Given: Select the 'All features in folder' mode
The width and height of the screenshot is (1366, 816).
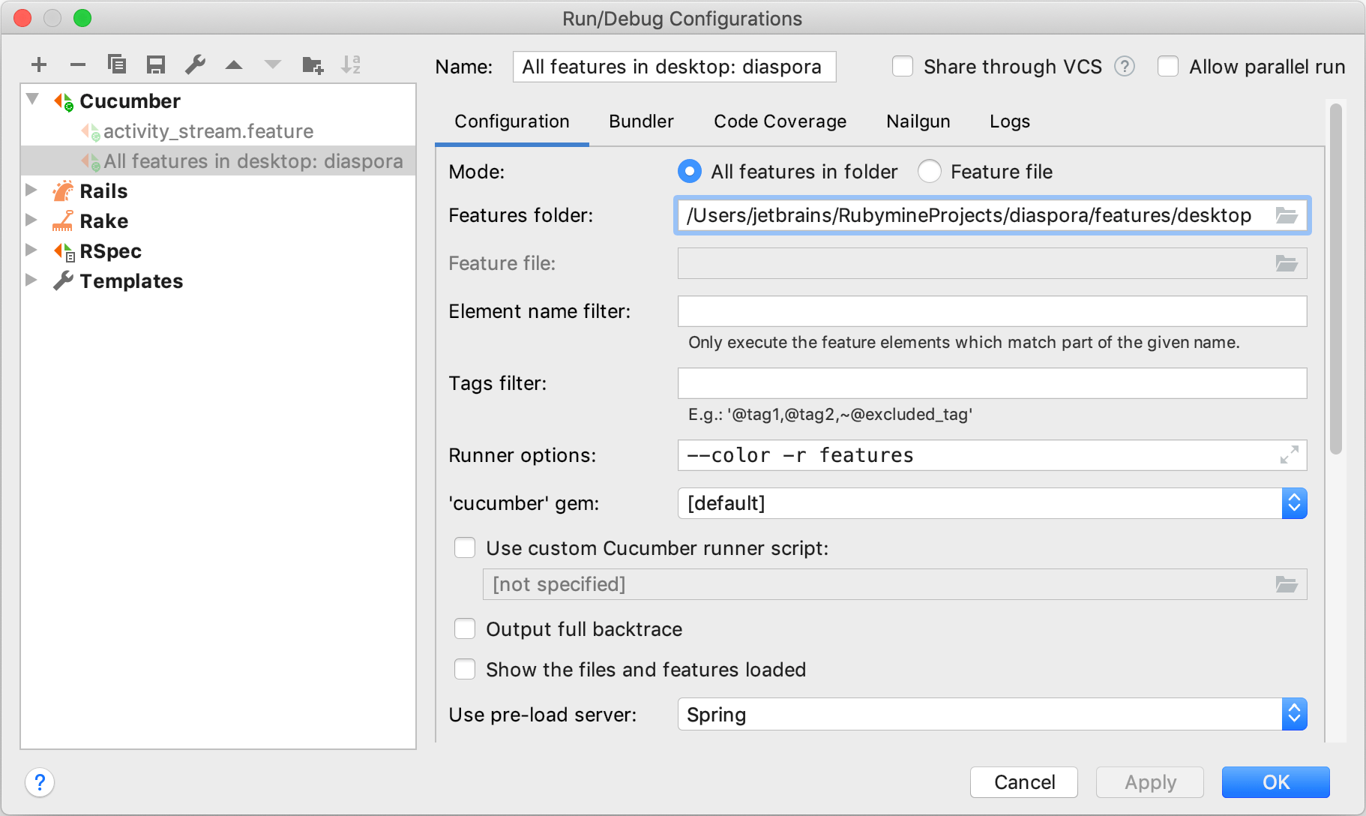Looking at the screenshot, I should 689,171.
